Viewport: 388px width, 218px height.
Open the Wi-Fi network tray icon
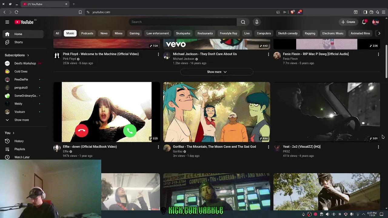[x=358, y=214]
